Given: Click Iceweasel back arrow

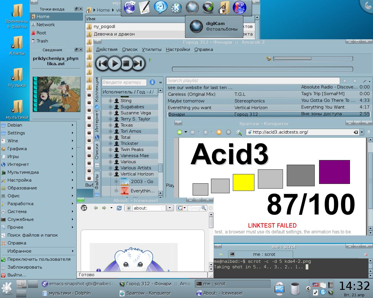Looking at the screenshot, I should point(96,208).
